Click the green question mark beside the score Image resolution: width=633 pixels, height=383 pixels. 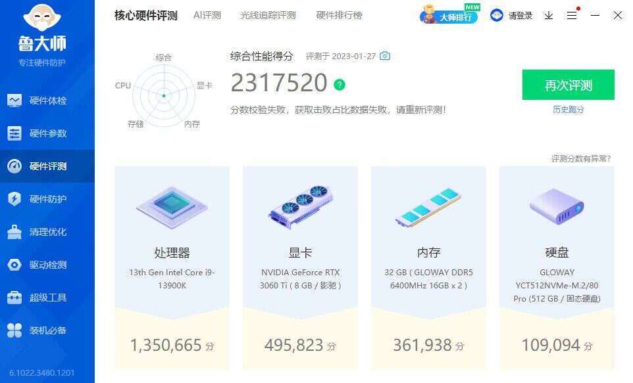coord(340,84)
